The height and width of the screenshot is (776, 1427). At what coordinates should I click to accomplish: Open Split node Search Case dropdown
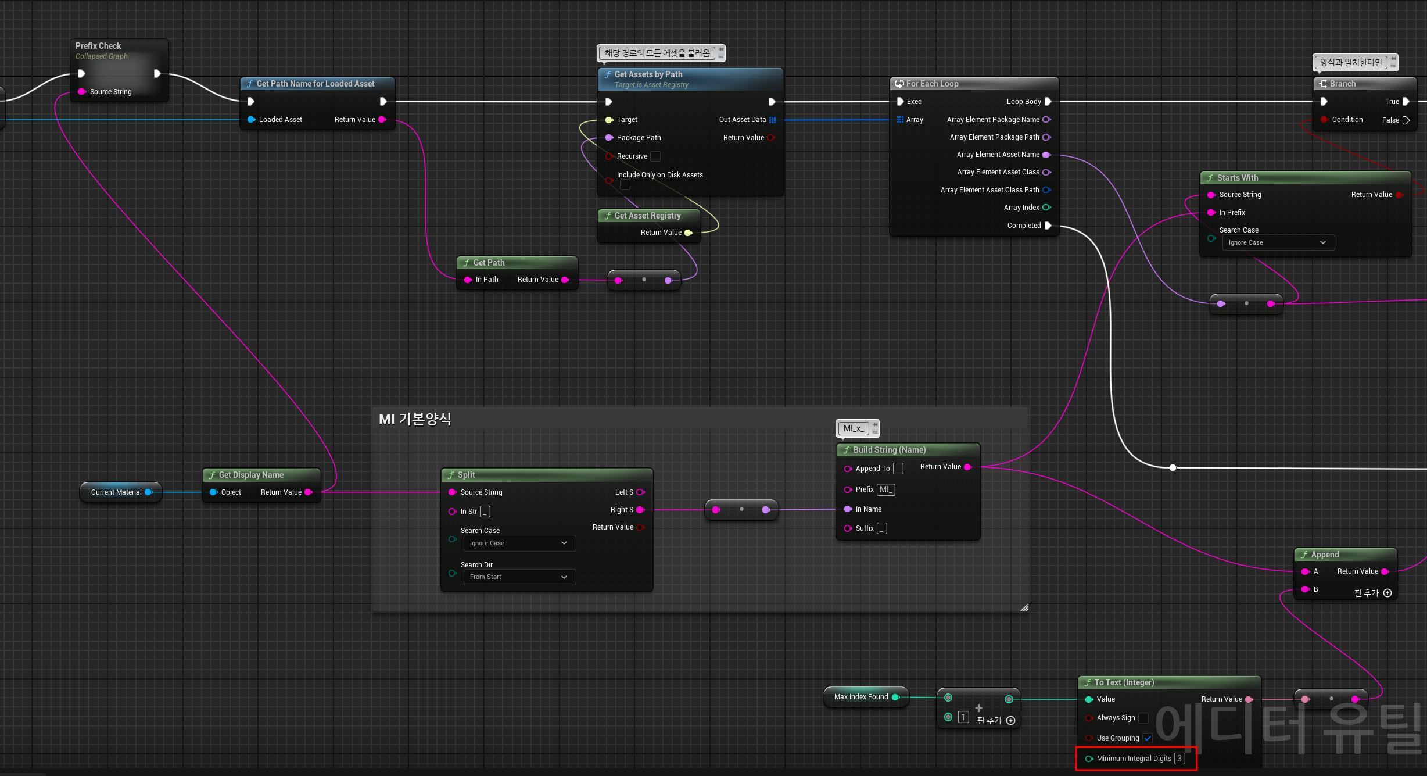519,543
